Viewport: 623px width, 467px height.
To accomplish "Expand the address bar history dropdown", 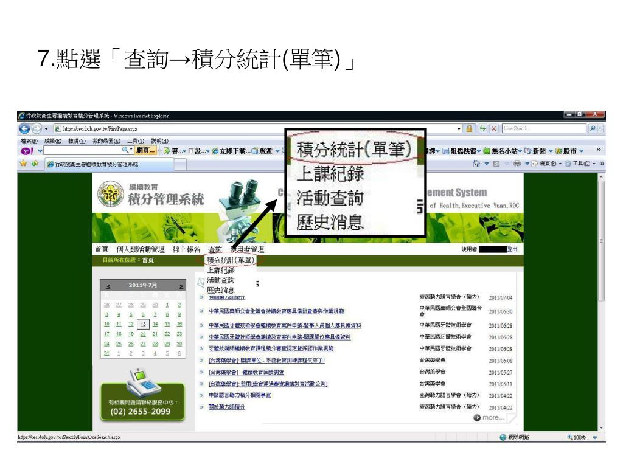I will (459, 129).
